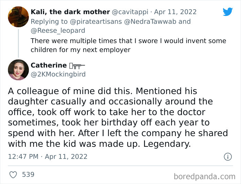This screenshot has height=184, width=241.
Task: Click Kali's profile avatar
Action: pyautogui.click(x=18, y=17)
